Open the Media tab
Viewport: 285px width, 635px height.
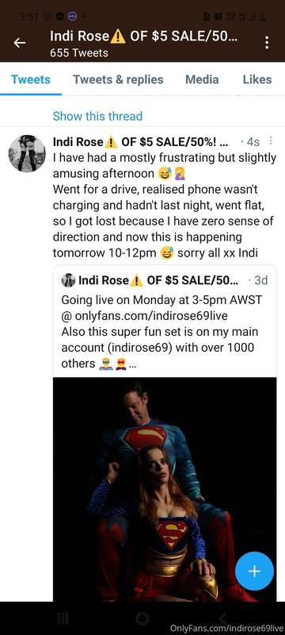pyautogui.click(x=202, y=79)
